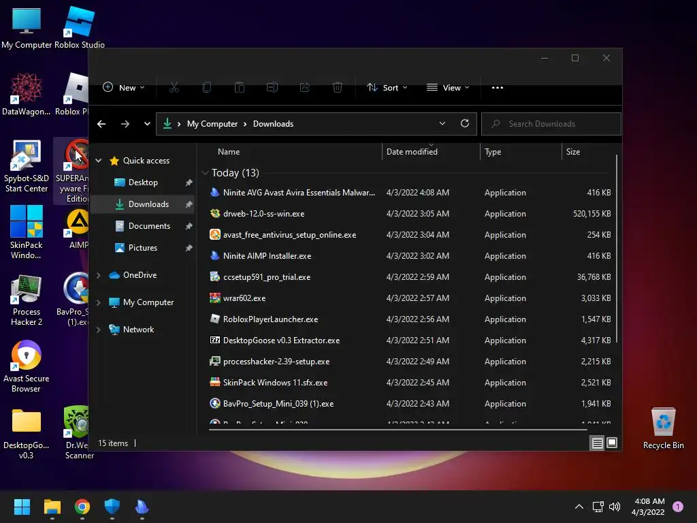Open DataWagon desktop shortcut
Image resolution: width=697 pixels, height=523 pixels.
coord(27,94)
